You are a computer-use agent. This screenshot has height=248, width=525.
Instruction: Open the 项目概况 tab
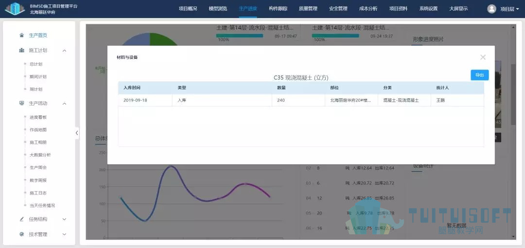pyautogui.click(x=188, y=9)
